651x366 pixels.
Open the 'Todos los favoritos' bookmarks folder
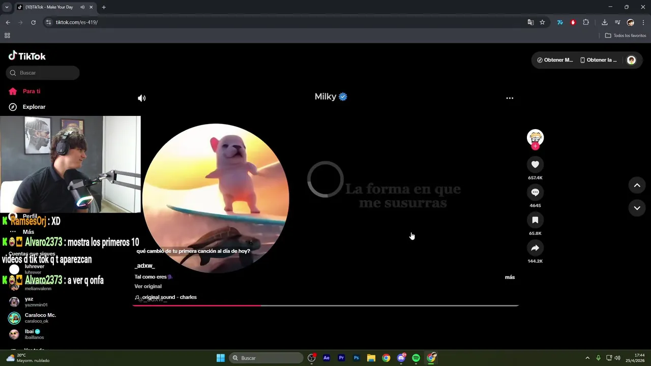626,36
